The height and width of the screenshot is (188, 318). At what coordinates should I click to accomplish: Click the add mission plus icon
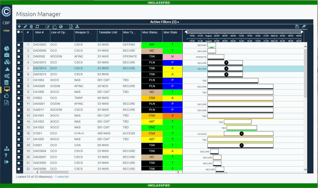(x=19, y=27)
